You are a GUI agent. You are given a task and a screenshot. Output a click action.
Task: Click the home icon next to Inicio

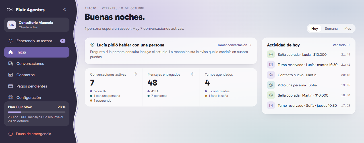[11, 52]
